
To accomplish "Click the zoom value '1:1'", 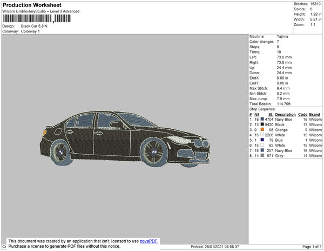I will point(313,25).
